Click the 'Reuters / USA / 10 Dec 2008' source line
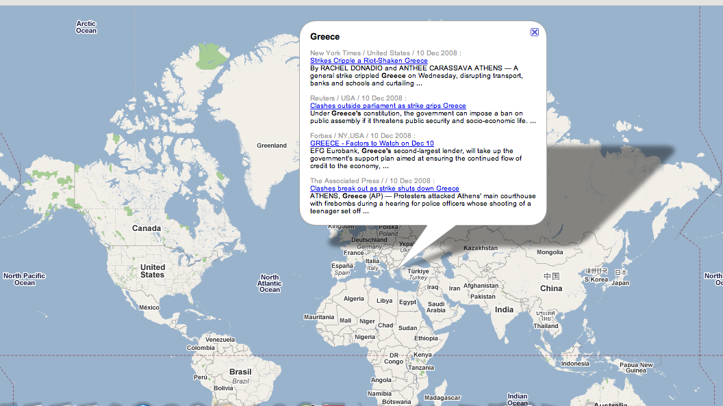 358,98
